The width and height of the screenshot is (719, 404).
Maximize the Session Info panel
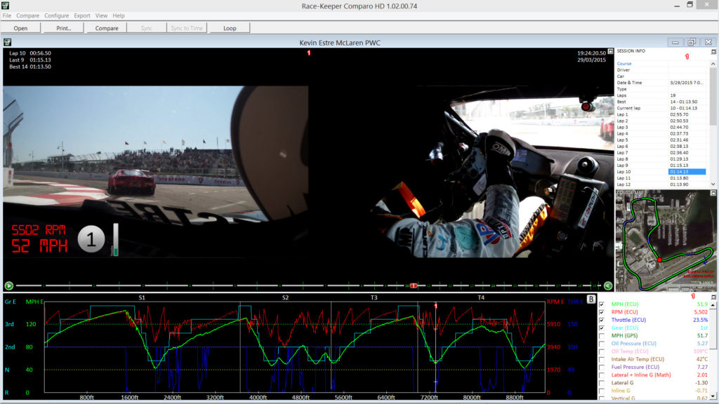[x=713, y=52]
